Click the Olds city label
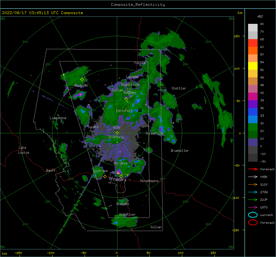Image resolution: width=276 pixels, height=257 pixels. [117, 127]
